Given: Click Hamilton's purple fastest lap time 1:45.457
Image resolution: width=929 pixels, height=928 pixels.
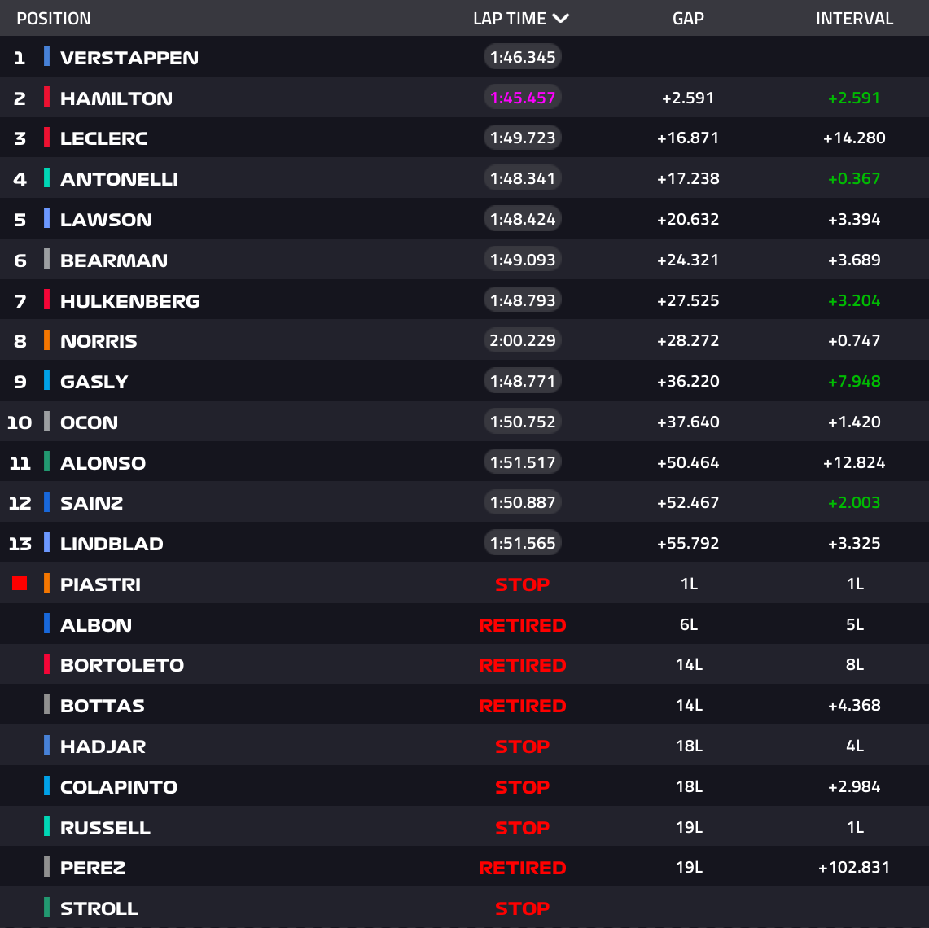Looking at the screenshot, I should pyautogui.click(x=523, y=98).
